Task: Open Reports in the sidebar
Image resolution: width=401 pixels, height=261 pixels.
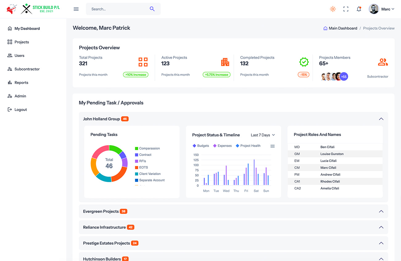Action: pos(21,83)
